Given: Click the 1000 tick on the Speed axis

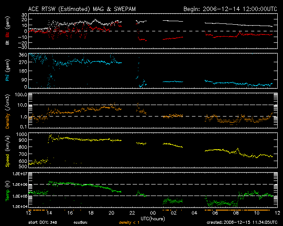Looking at the screenshot, I should click(20, 134).
